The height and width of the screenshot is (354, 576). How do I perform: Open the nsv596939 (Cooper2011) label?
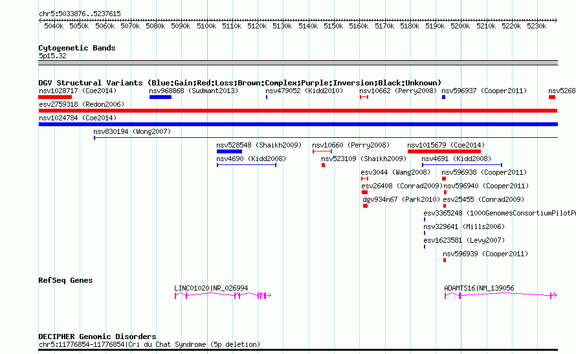[485, 254]
